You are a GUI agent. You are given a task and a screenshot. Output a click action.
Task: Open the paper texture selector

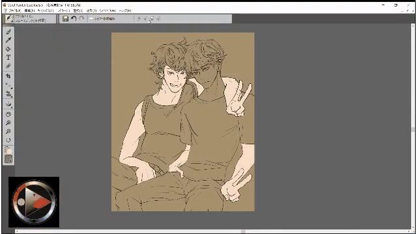click(8, 159)
